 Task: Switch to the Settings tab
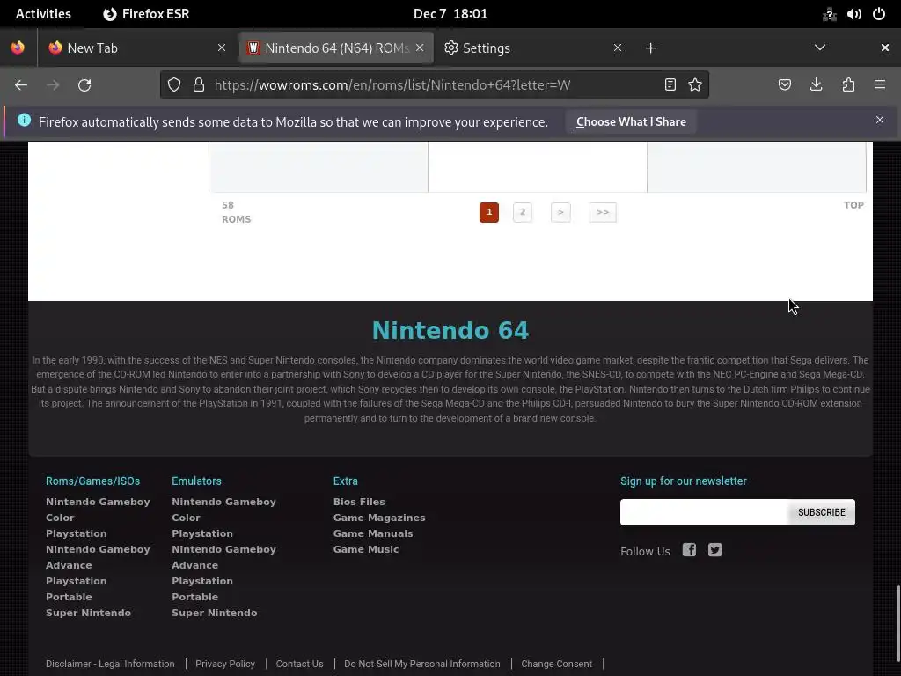533,48
